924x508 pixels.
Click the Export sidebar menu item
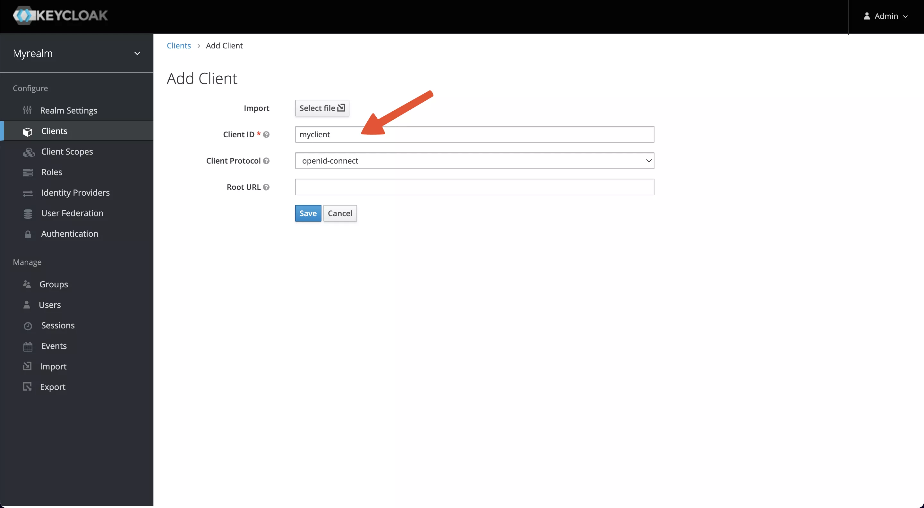(x=53, y=387)
